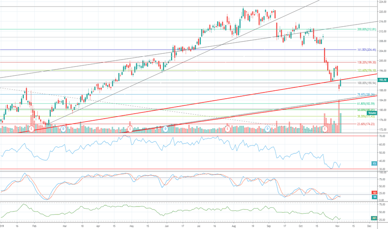The image size is (388, 229).
Task: Select the 100.00%(190.94) Fibonacci label
Action: [366, 83]
